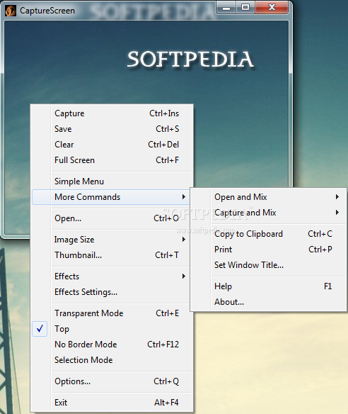Close the CaptureScreen window
The width and height of the screenshot is (348, 414).
(x=272, y=8)
